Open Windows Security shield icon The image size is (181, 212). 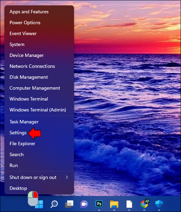(159, 204)
